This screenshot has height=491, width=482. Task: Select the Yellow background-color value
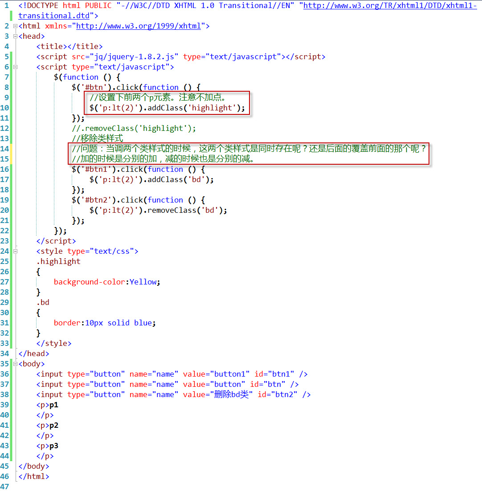[x=143, y=282]
